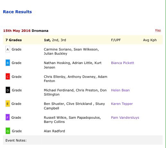Click the purple F grade badge
Image resolution: width=166 pixels, height=148 pixels.
click(8, 117)
